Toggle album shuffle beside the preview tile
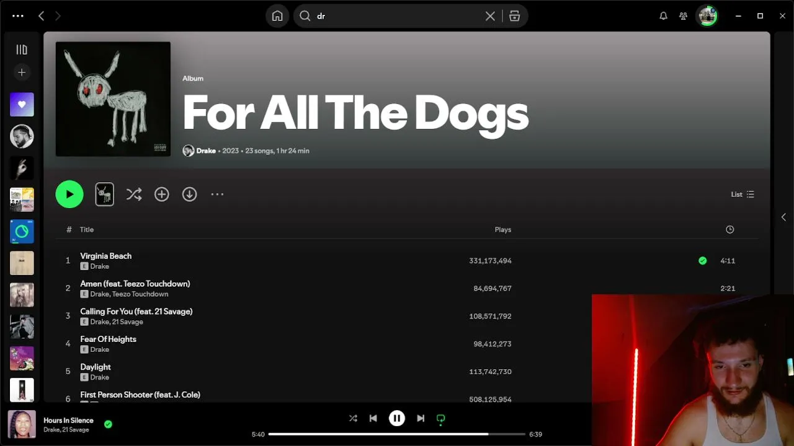The image size is (794, 446). (134, 195)
